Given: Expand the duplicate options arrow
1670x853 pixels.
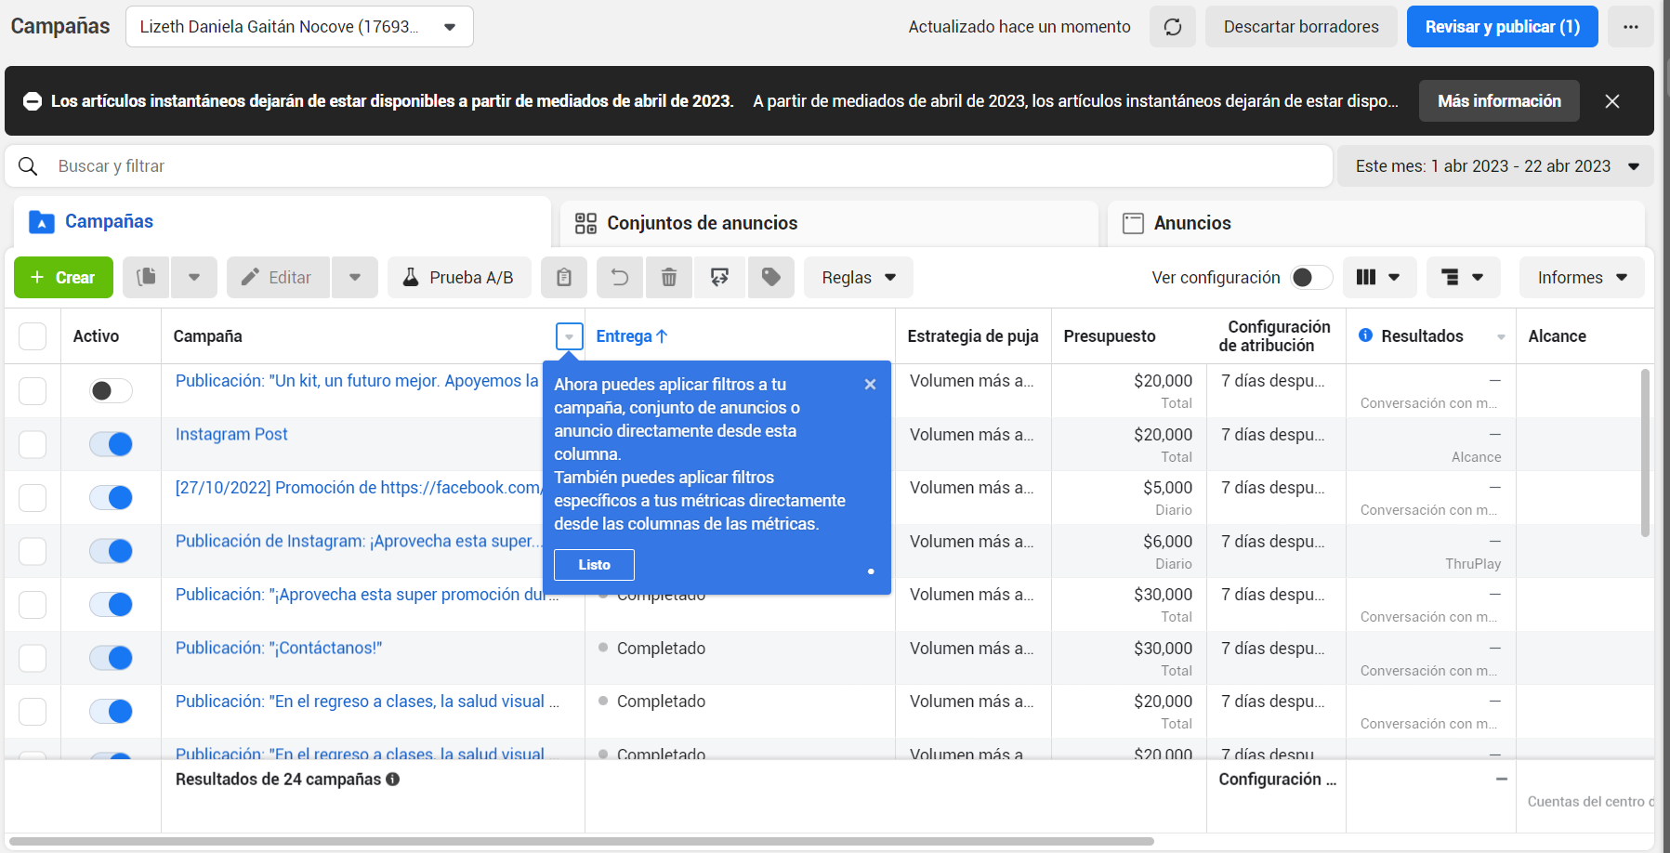Looking at the screenshot, I should [194, 277].
